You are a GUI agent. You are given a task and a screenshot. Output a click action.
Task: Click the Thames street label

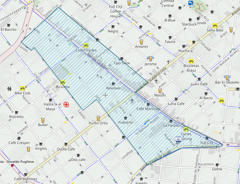click(72, 39)
